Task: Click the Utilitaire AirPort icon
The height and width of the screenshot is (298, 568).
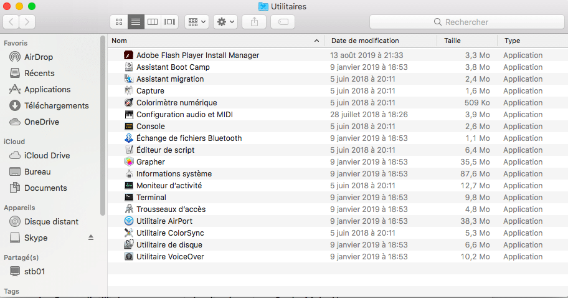Action: point(128,221)
